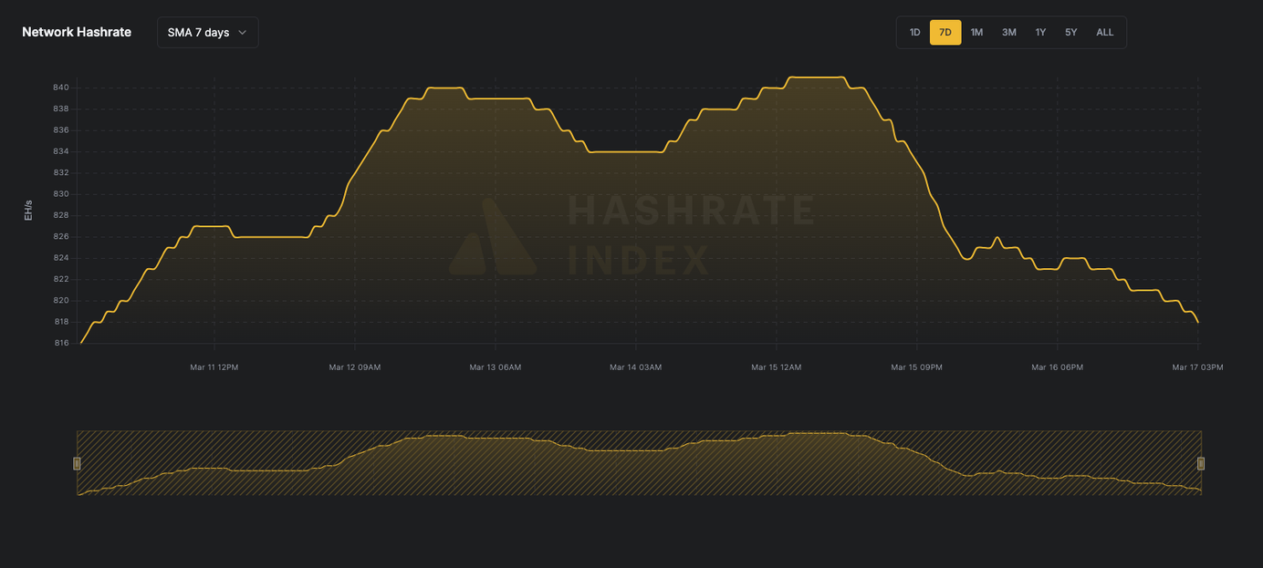Click the Mar 13 06AM axis label

(496, 367)
